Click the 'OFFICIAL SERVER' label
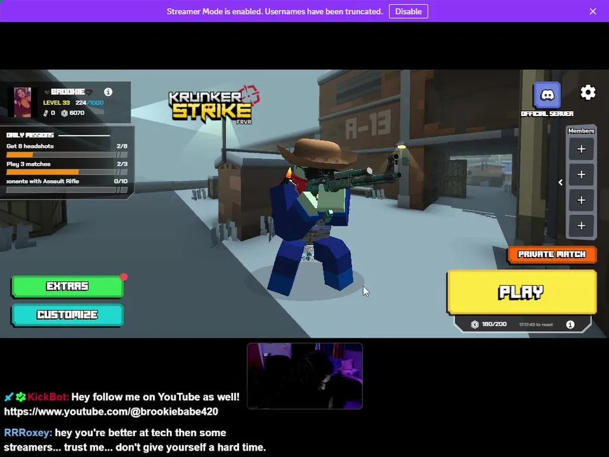The height and width of the screenshot is (457, 609). tap(547, 114)
